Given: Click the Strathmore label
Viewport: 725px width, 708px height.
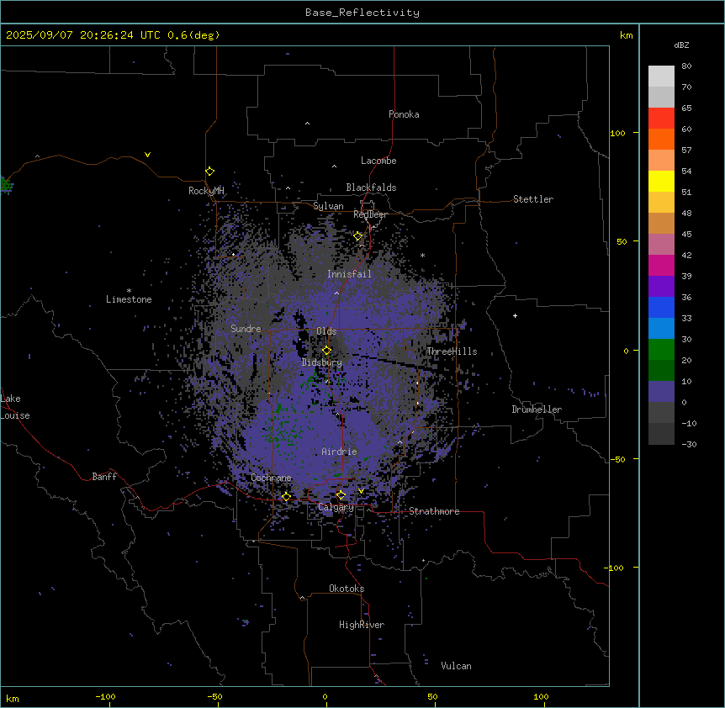Looking at the screenshot, I should pos(434,511).
